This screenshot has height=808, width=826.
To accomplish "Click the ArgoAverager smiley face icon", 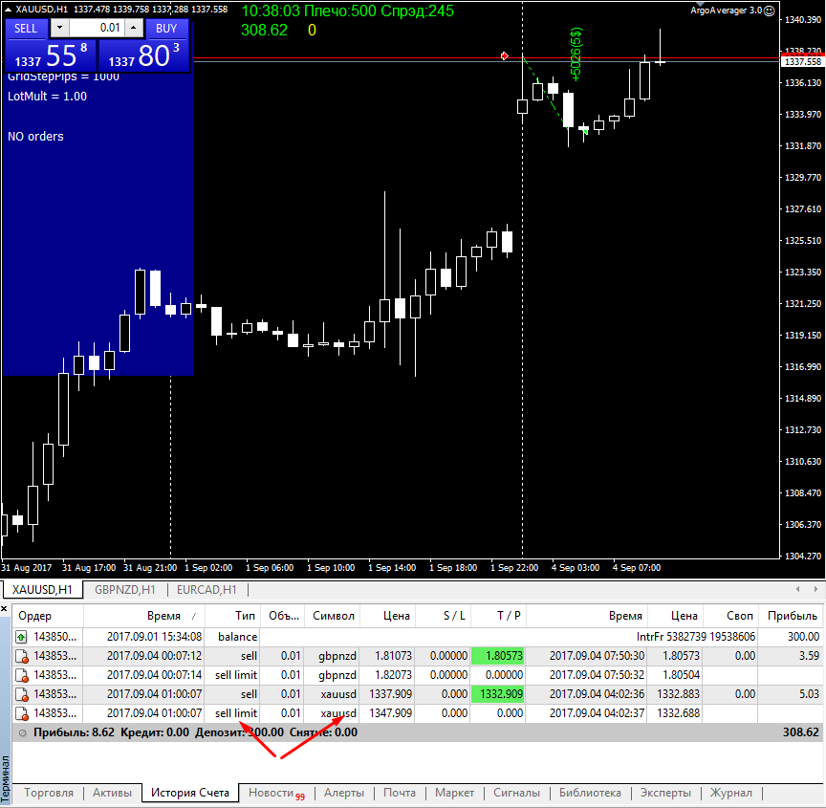I will click(769, 11).
